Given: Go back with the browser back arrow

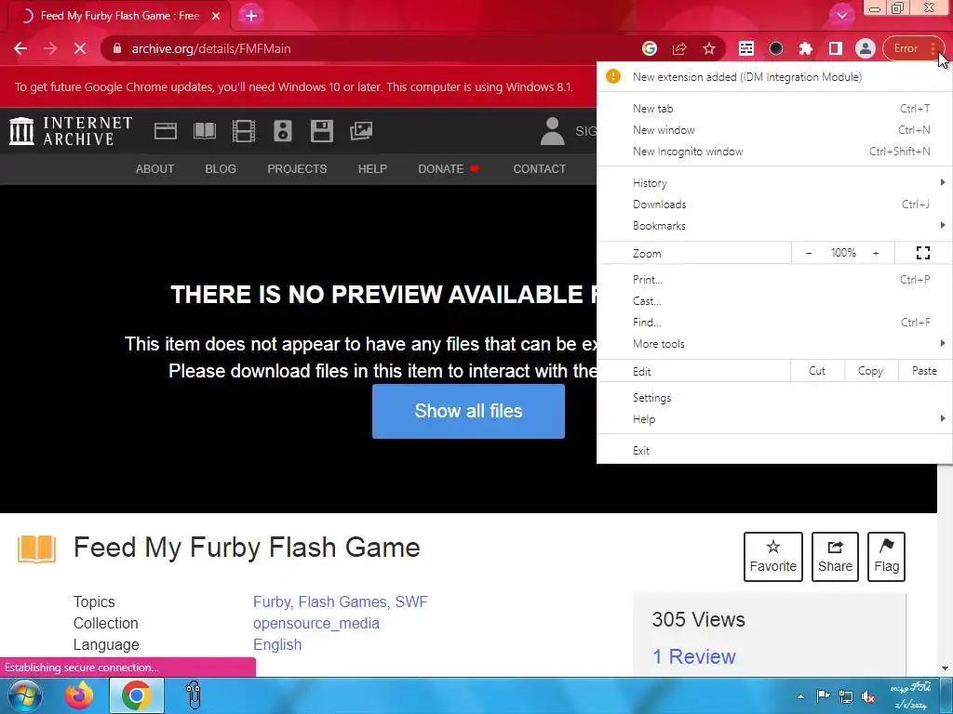Looking at the screenshot, I should click(20, 48).
